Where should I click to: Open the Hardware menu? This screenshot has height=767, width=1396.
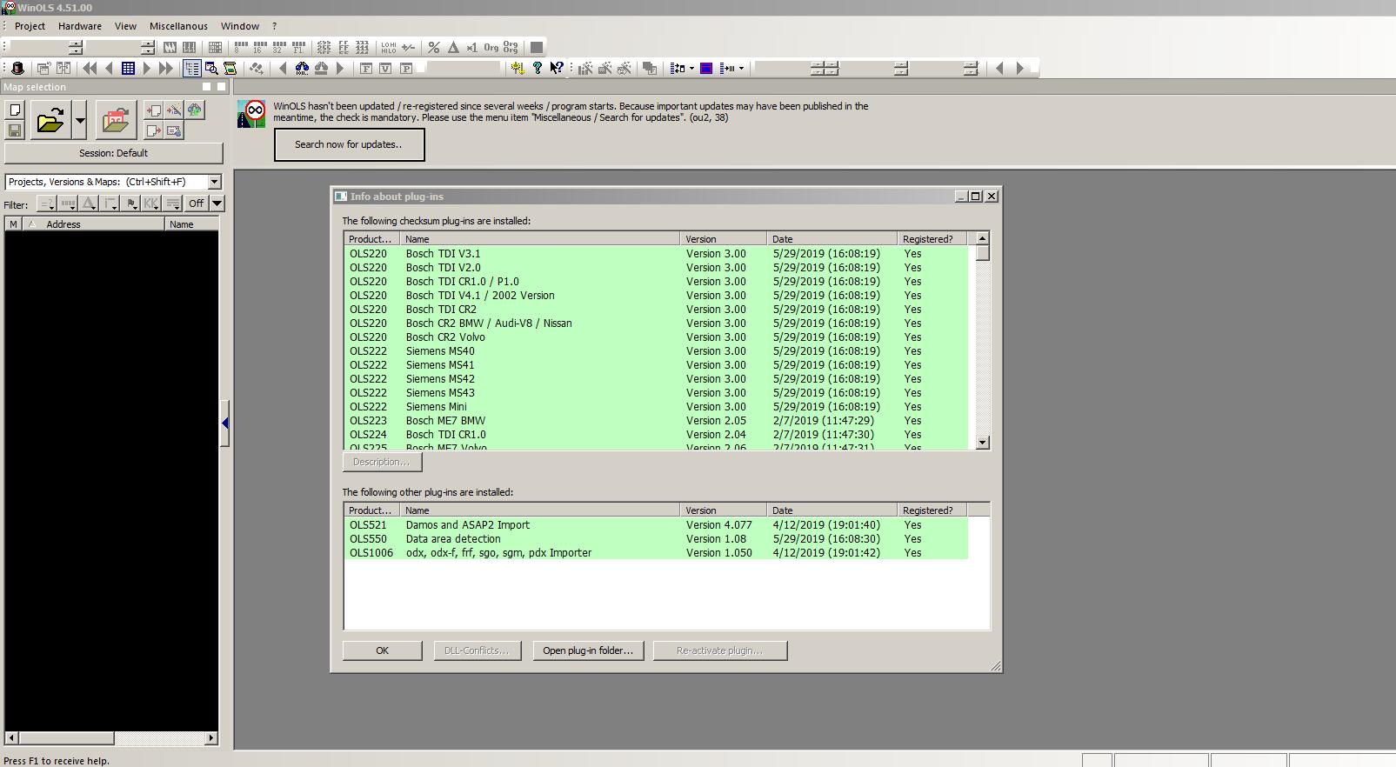tap(80, 26)
